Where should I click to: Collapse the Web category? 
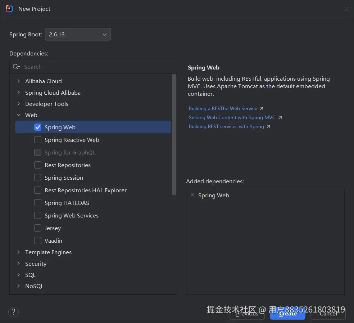pos(18,115)
